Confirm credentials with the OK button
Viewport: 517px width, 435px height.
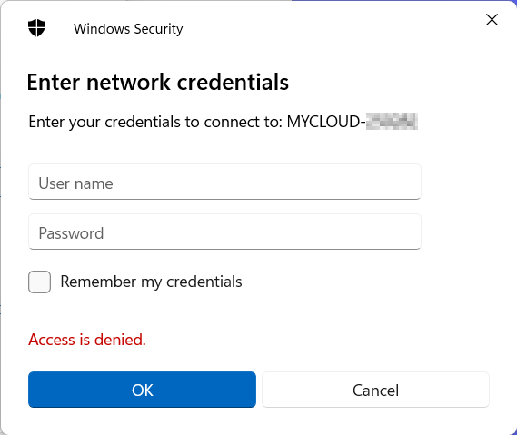click(x=142, y=390)
